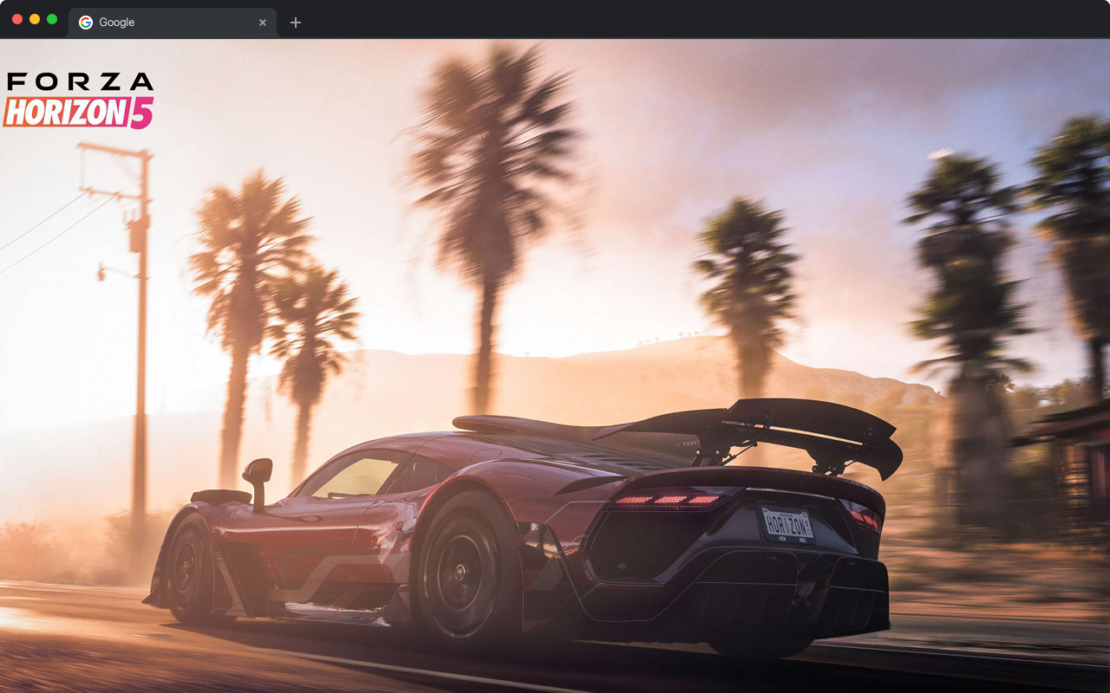
Task: Close the Google tab
Action: [263, 23]
